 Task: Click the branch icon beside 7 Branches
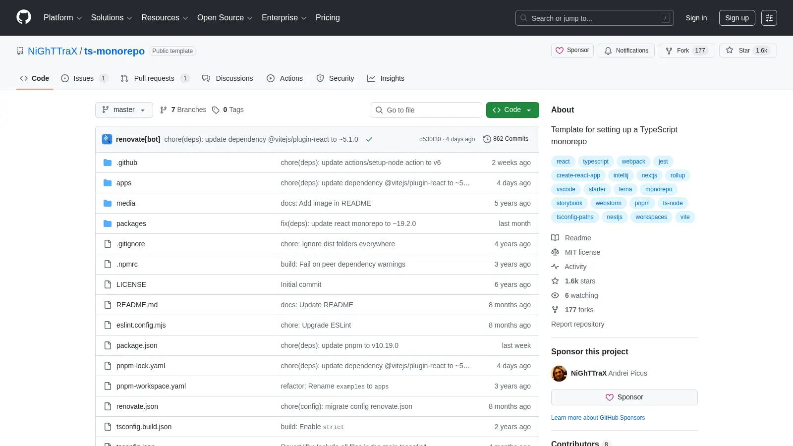[x=164, y=110]
